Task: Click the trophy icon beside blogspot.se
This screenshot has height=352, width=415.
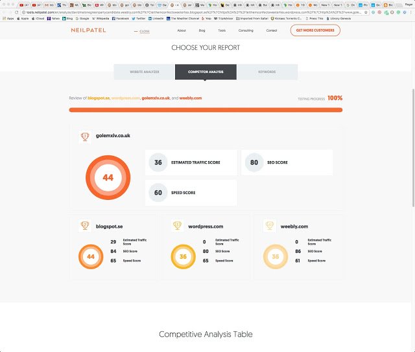Action: coord(85,226)
